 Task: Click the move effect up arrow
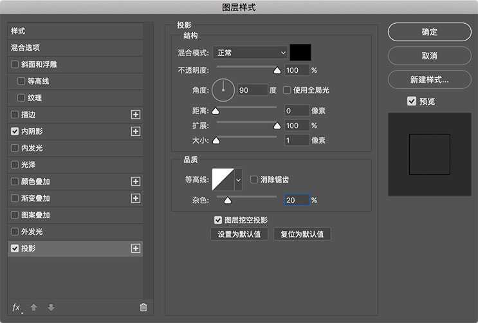coord(34,308)
